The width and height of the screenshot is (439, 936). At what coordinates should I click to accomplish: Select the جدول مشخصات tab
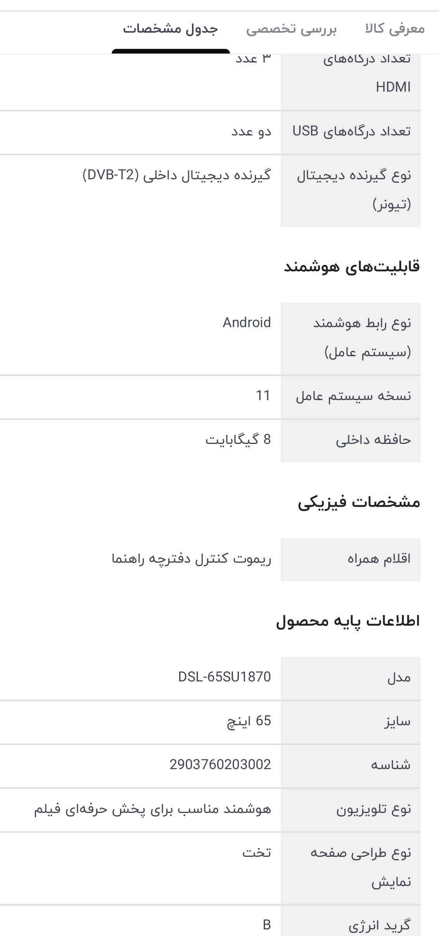171,29
